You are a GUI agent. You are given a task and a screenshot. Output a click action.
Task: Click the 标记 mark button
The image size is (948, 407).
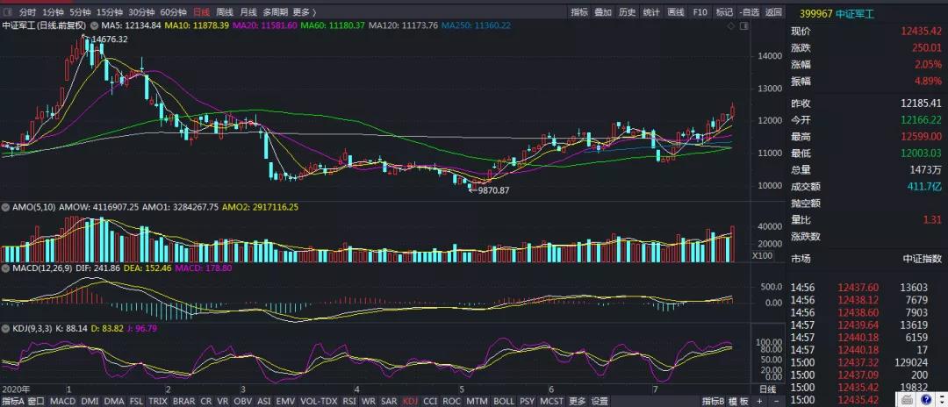724,12
